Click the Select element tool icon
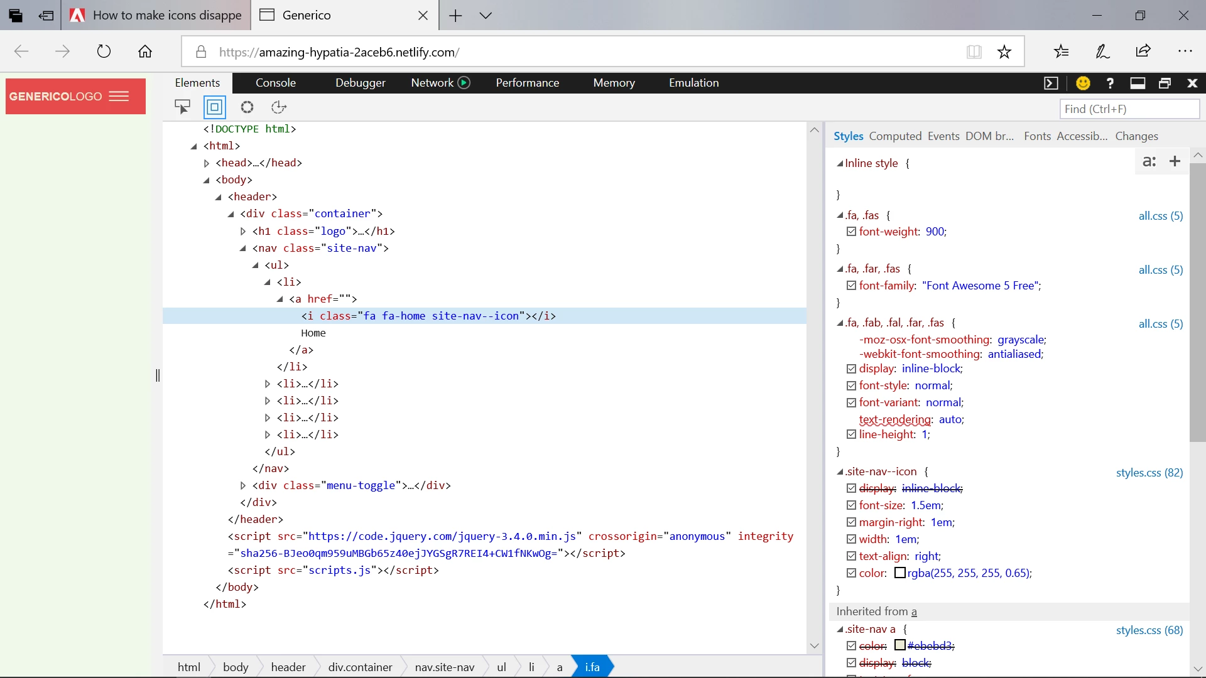The image size is (1206, 678). 182,107
